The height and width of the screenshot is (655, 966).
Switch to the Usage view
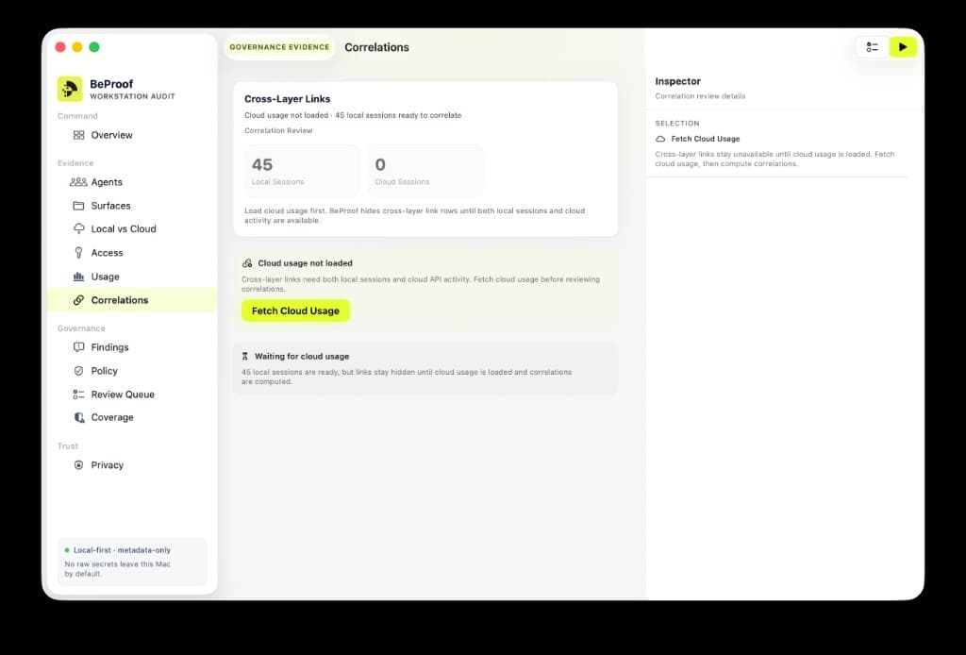tap(132, 277)
